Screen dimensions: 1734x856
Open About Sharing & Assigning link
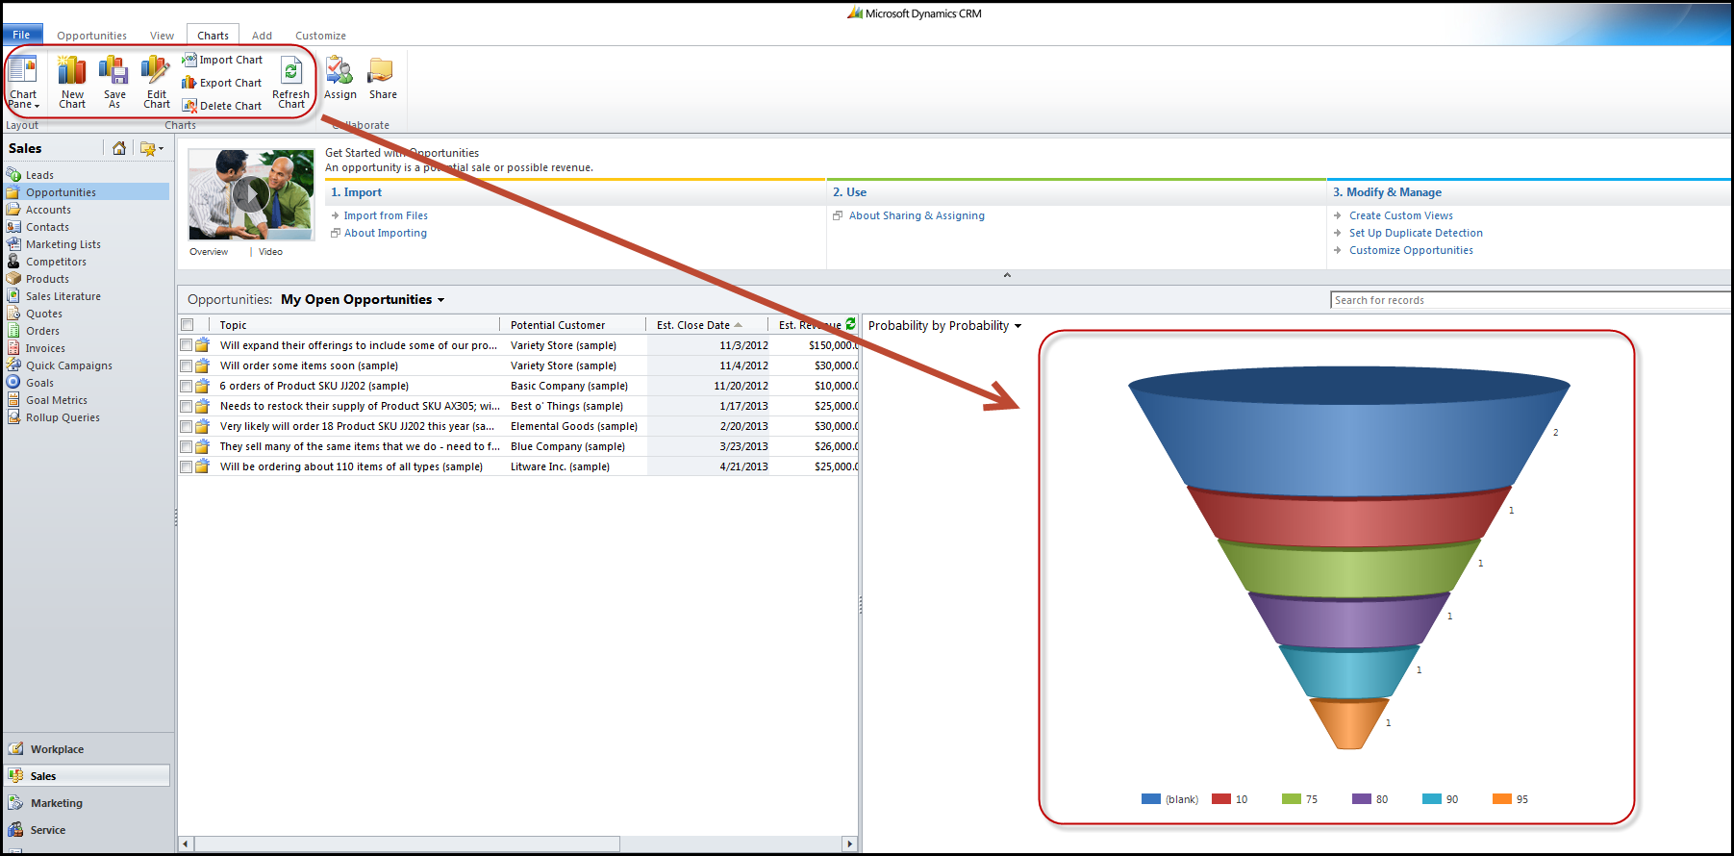click(x=917, y=215)
